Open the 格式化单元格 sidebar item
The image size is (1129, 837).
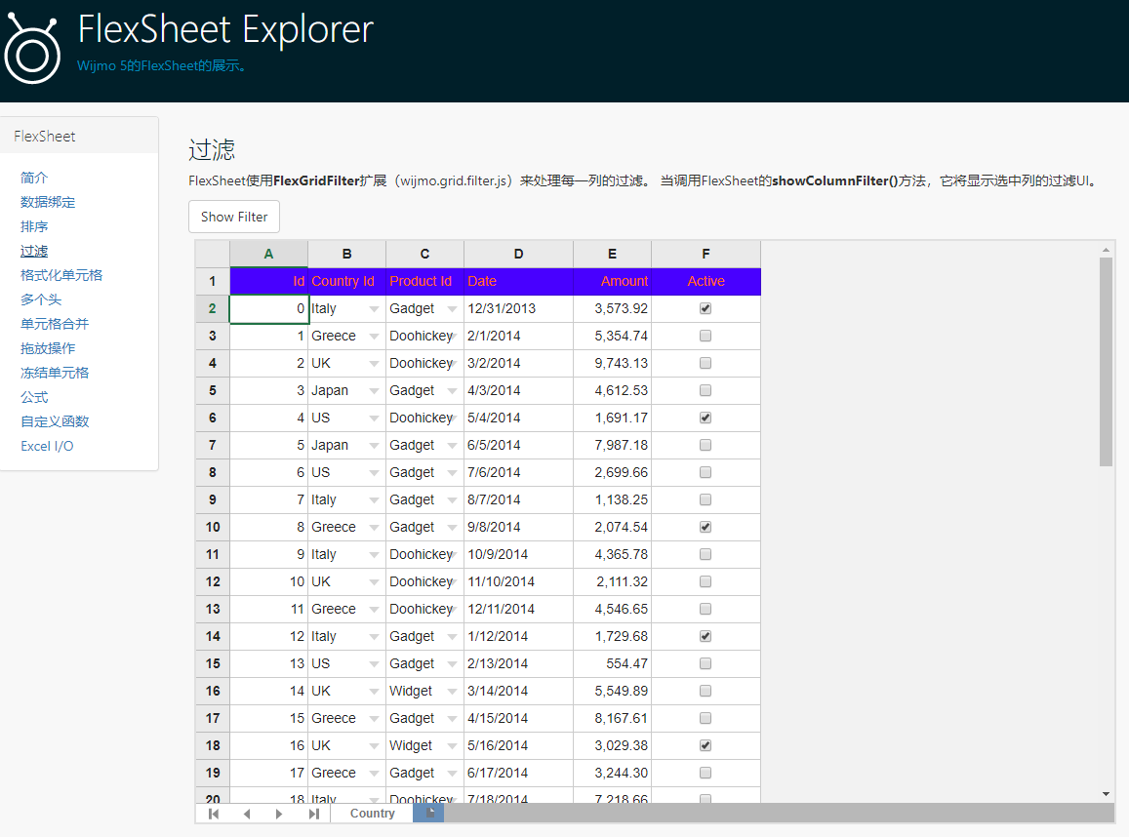click(61, 275)
